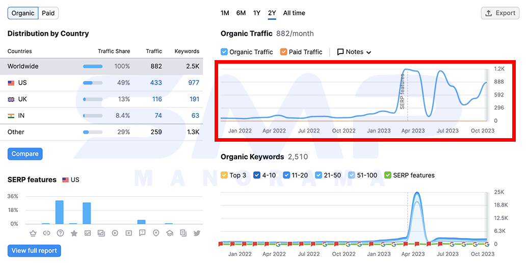The height and width of the screenshot is (263, 527).
Task: Uncheck the Top 3 keywords checkbox
Action: tap(224, 175)
